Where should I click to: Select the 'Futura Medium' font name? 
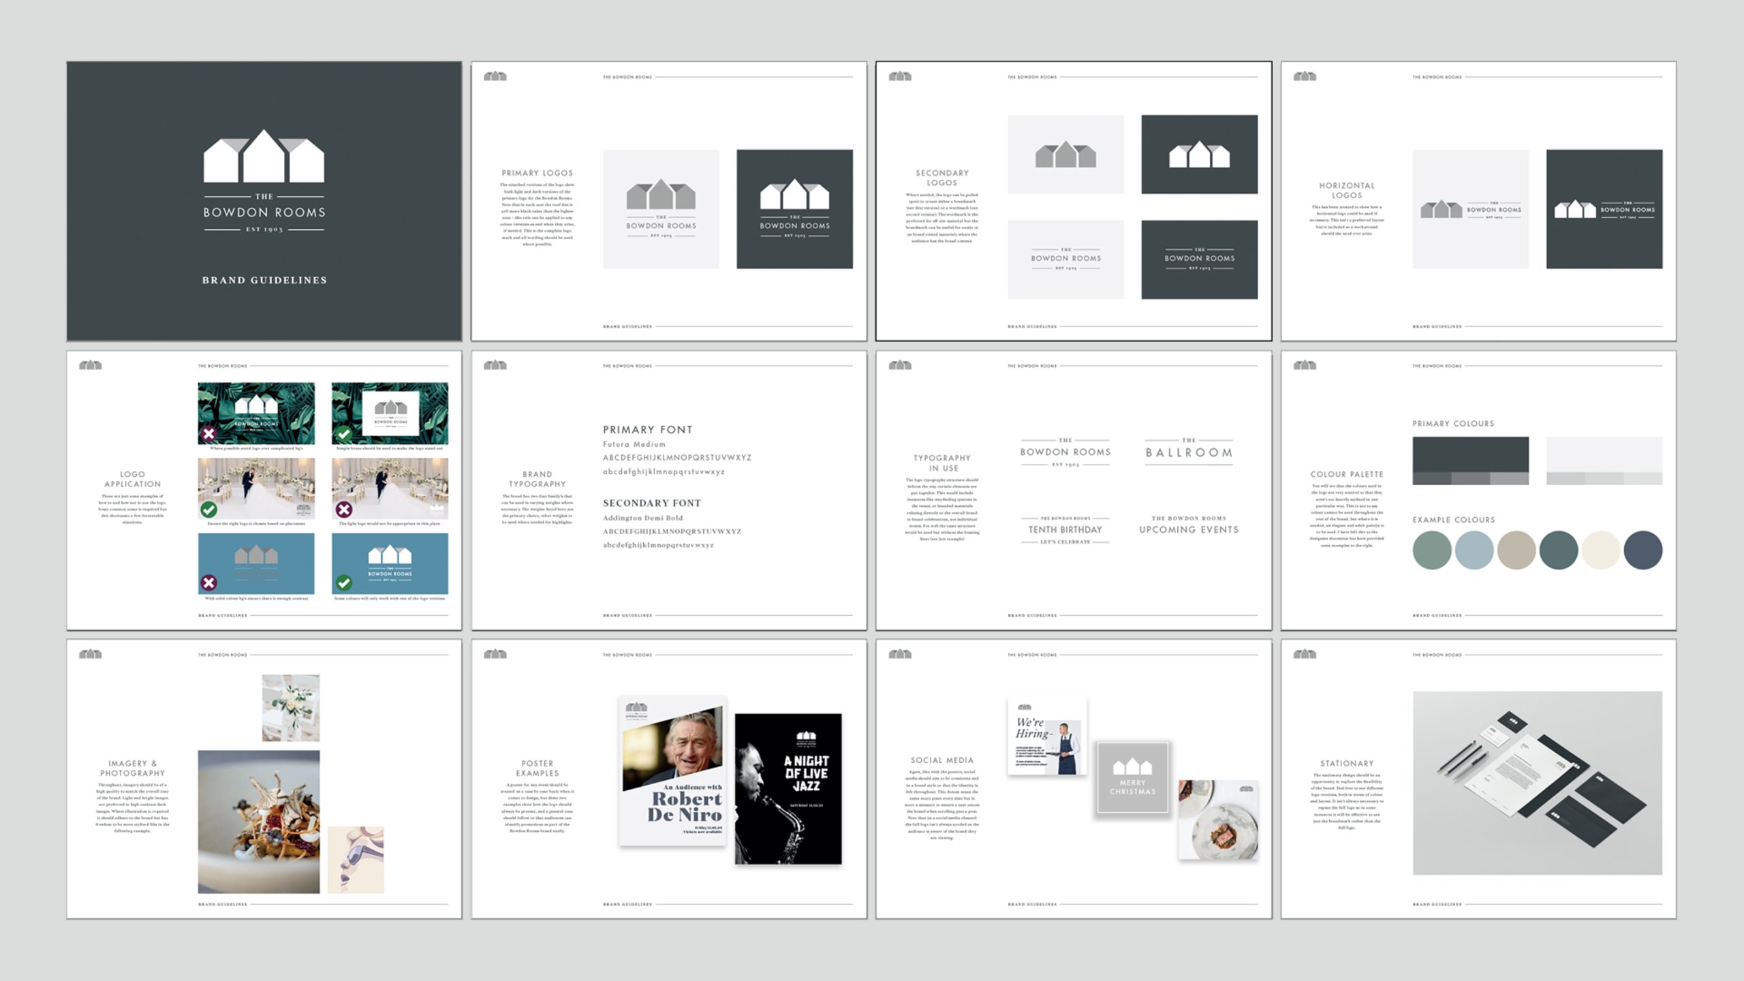(x=634, y=444)
